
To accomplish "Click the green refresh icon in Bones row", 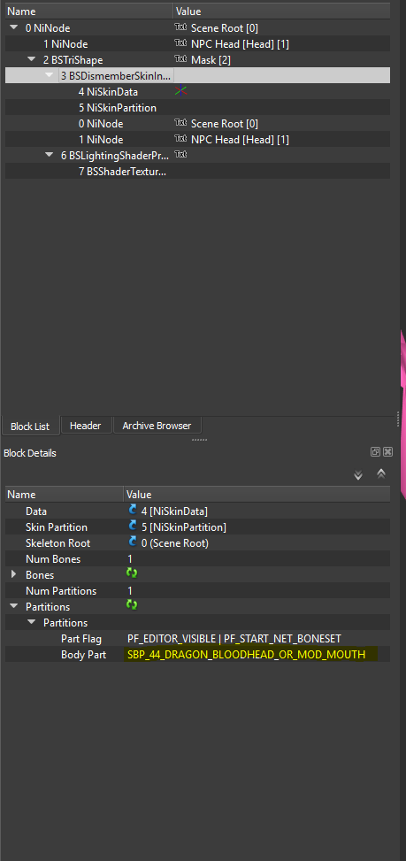I will (132, 573).
